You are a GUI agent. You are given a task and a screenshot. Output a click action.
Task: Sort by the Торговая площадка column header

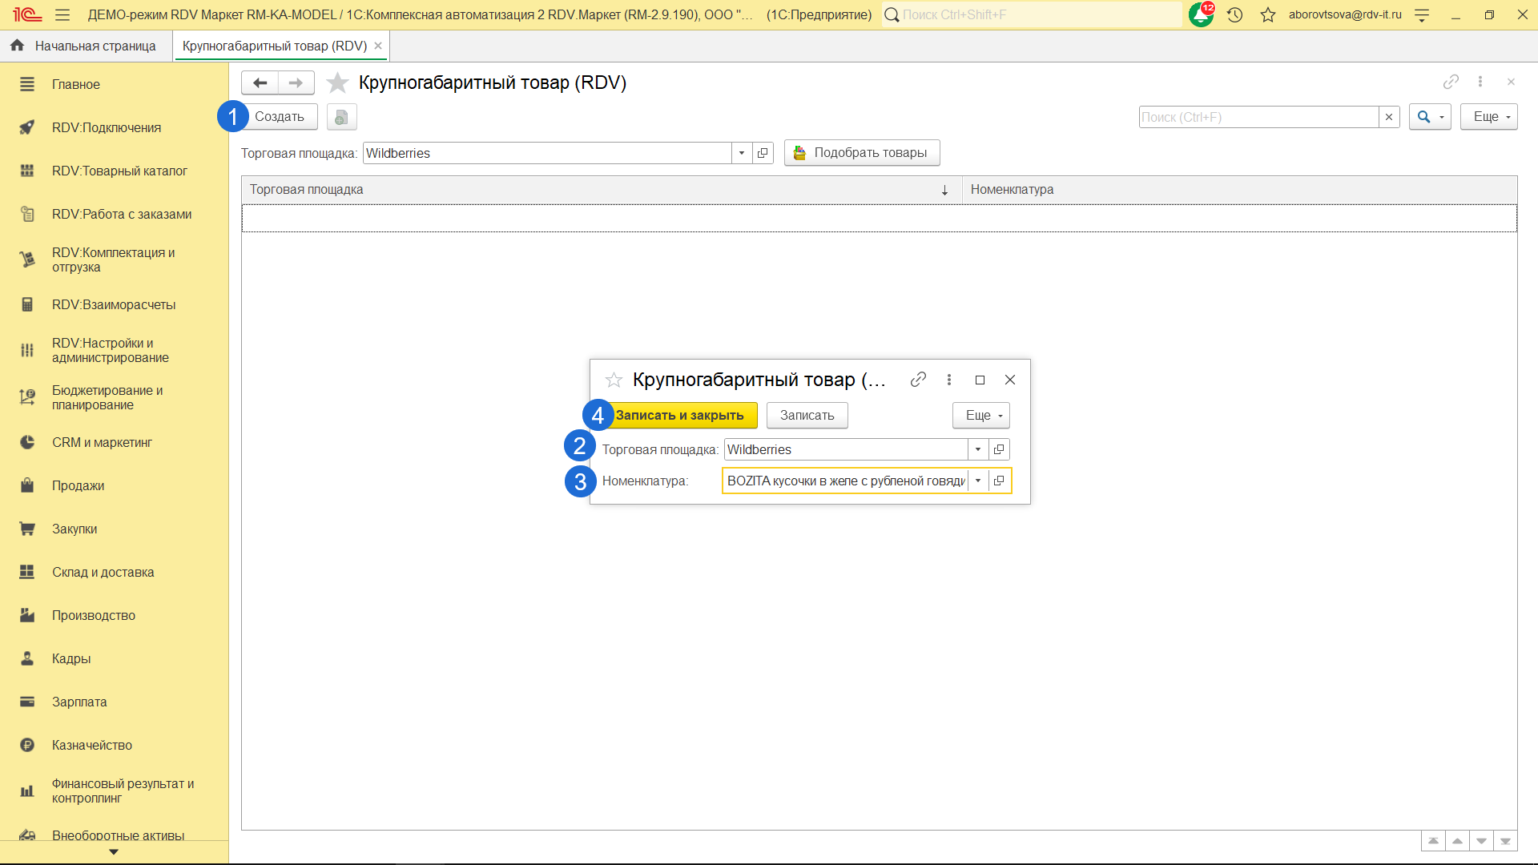tap(593, 189)
